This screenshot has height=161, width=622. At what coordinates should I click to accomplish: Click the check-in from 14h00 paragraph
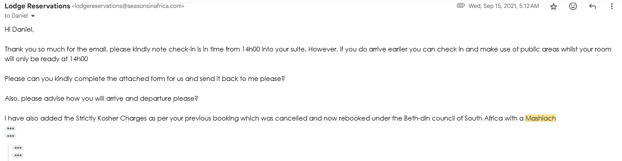[308, 54]
